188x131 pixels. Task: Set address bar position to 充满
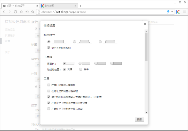pos(64,69)
